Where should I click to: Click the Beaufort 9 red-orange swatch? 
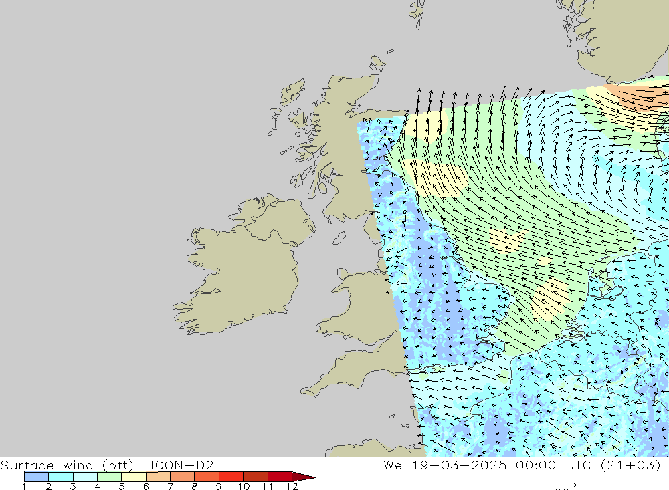pos(231,477)
